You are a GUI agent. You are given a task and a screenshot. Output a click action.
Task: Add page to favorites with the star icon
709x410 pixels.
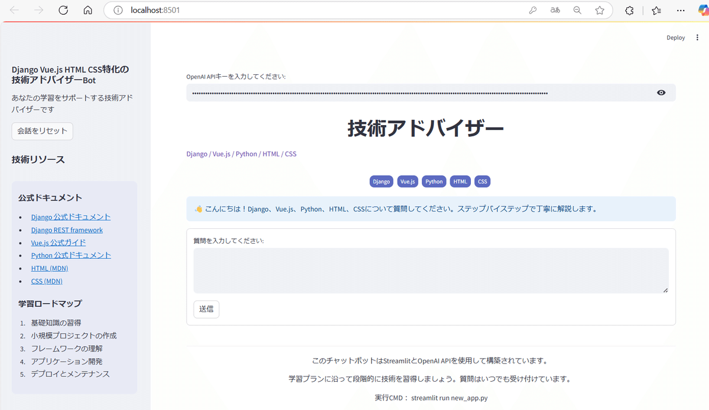600,10
